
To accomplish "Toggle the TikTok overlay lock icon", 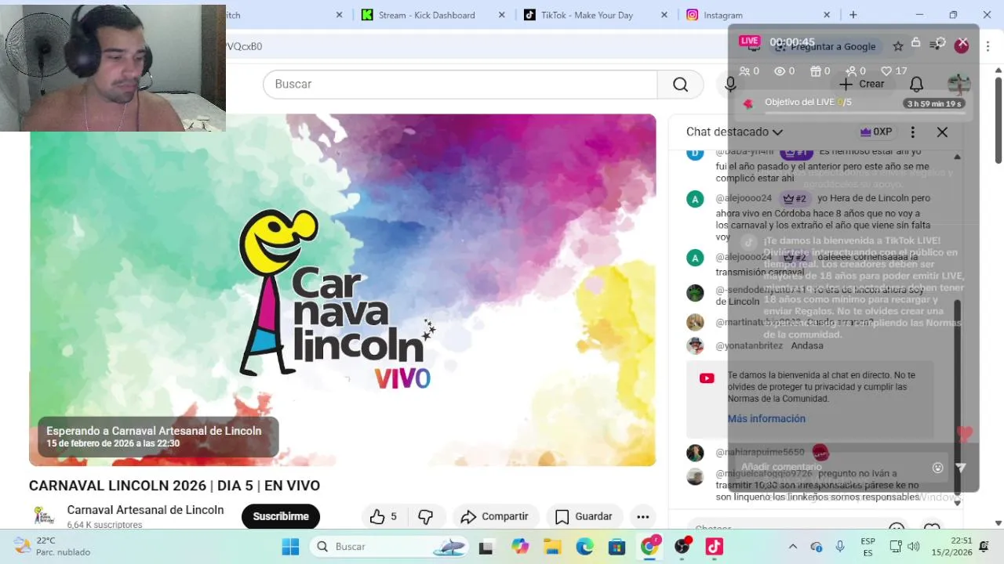I will pyautogui.click(x=915, y=42).
